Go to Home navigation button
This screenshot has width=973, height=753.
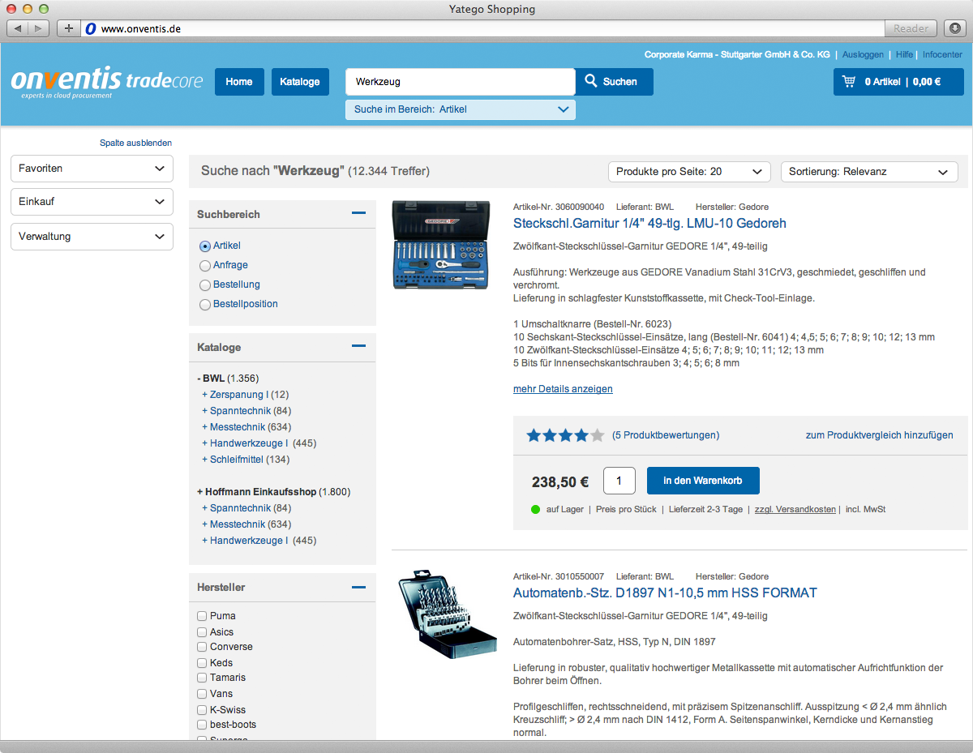point(239,82)
